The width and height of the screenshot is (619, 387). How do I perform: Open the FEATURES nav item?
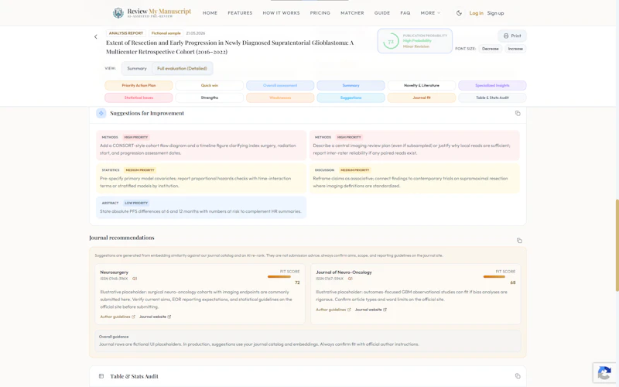(x=240, y=13)
